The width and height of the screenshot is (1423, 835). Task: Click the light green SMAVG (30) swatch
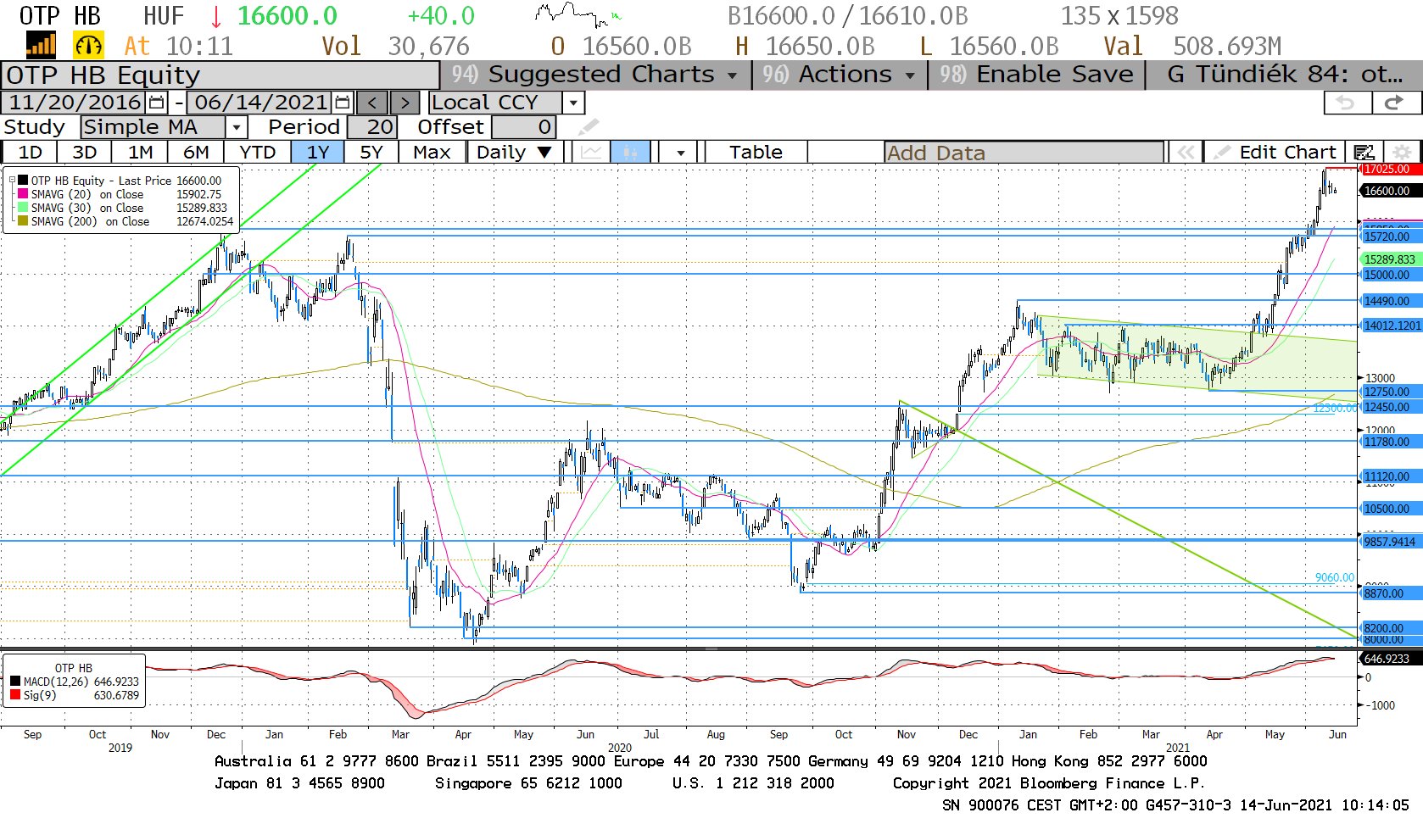point(23,208)
